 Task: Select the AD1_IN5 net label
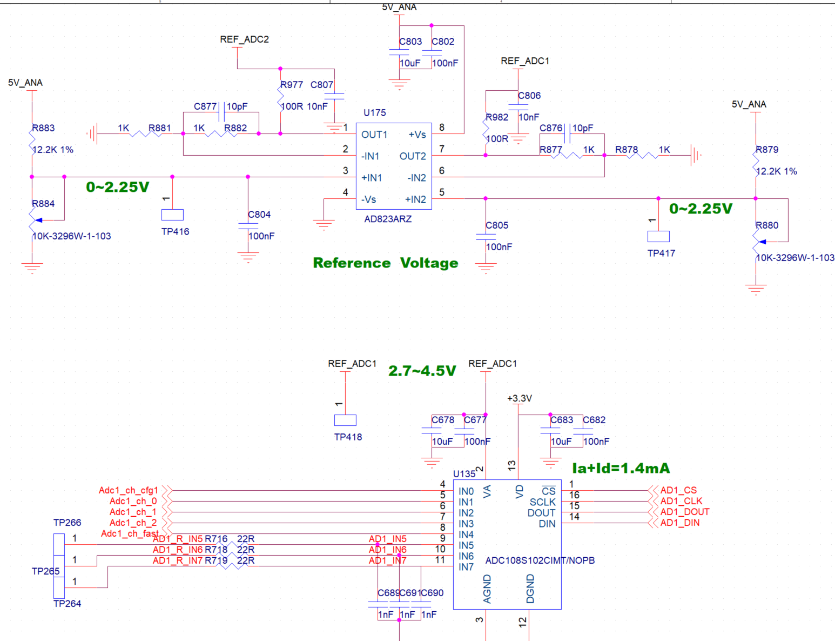[x=388, y=539]
